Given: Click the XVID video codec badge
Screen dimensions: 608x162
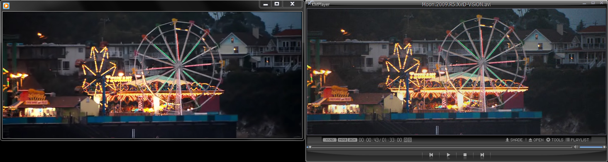Looking at the screenshot, I should pos(330,140).
